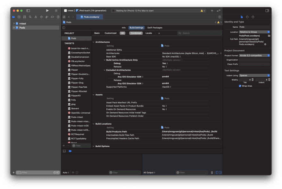Show the Quick Help inspector icon
Viewport: 282px width, 189px height.
pyautogui.click(x=253, y=17)
